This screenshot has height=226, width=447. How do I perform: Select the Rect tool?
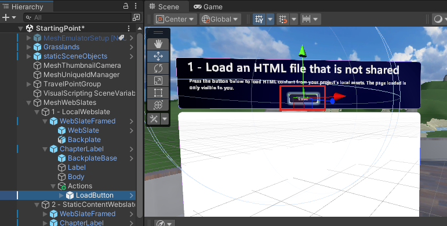click(x=158, y=93)
